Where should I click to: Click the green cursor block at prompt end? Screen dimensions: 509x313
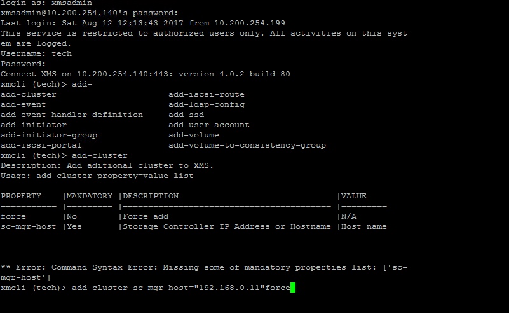tap(293, 288)
